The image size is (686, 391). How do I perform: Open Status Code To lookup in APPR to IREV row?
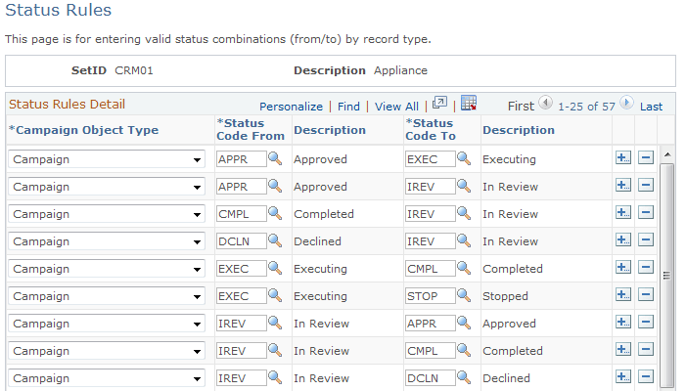click(464, 186)
